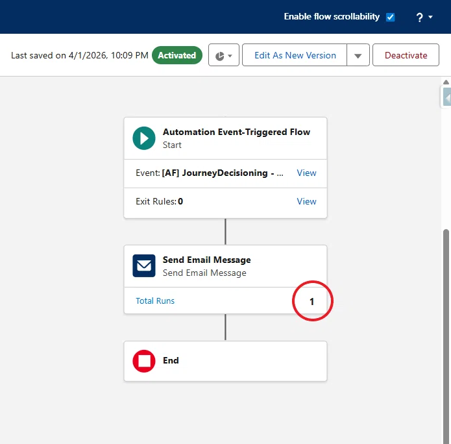Image resolution: width=451 pixels, height=444 pixels.
Task: Click the End element label
Action: pos(171,360)
